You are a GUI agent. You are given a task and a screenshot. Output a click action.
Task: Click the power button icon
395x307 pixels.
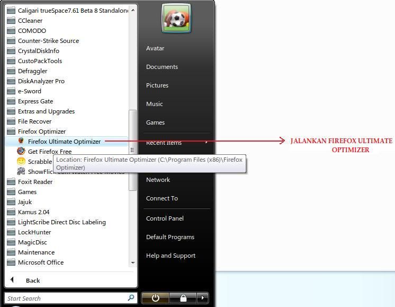[156, 298]
